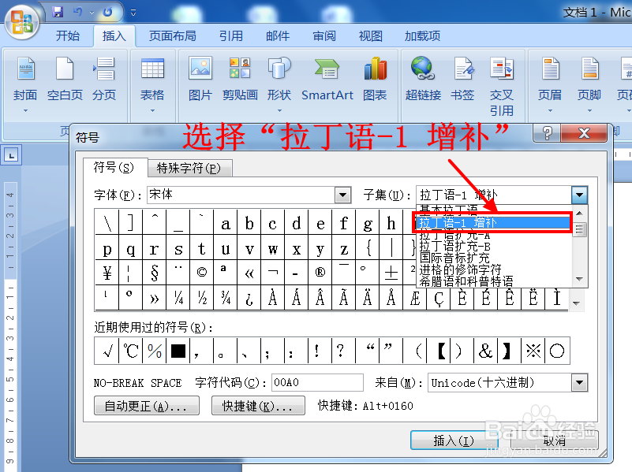
Task: Open the 来自 (From) Unicode dropdown
Action: (x=580, y=382)
